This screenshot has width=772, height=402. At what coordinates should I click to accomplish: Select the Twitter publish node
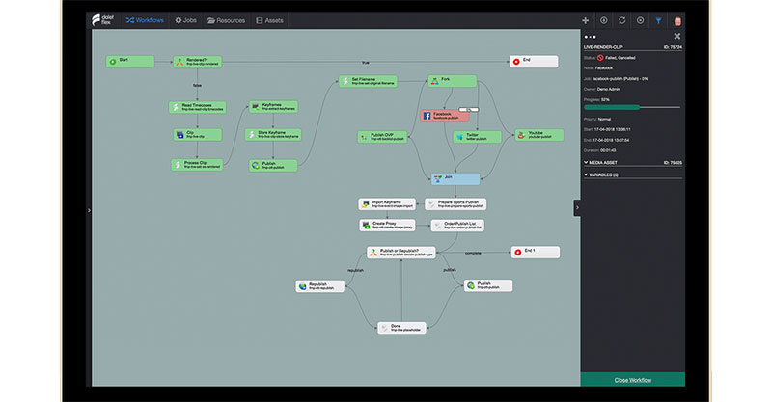tap(475, 137)
